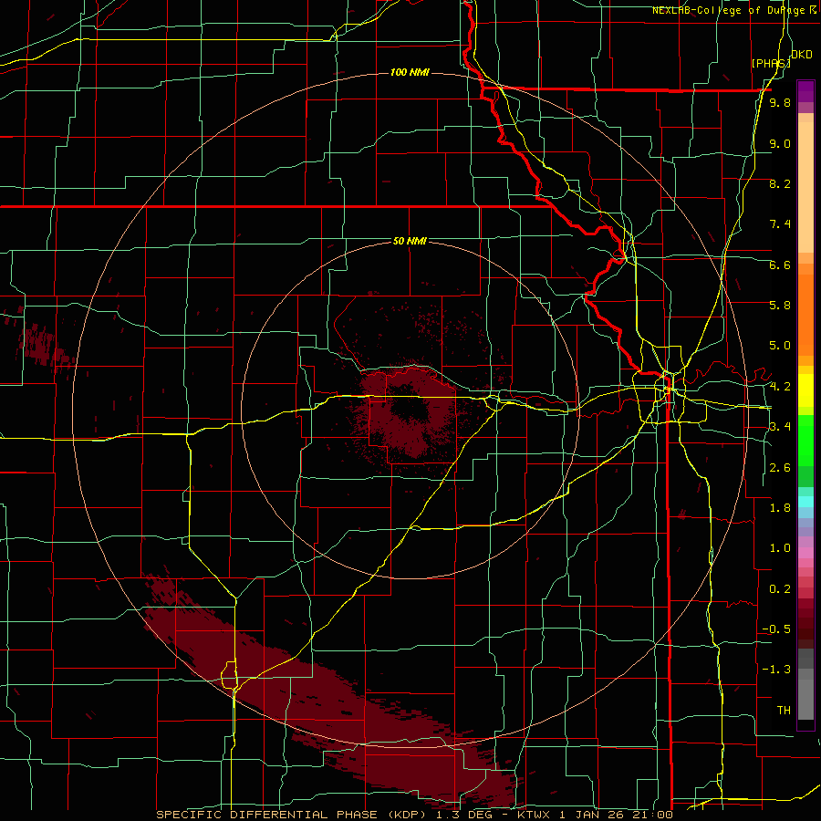Click the 1 JAN 26 date text
The width and height of the screenshot is (821, 821).
(x=592, y=815)
